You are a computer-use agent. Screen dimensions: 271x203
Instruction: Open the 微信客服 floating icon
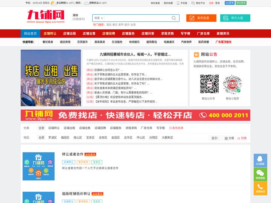tap(260, 174)
